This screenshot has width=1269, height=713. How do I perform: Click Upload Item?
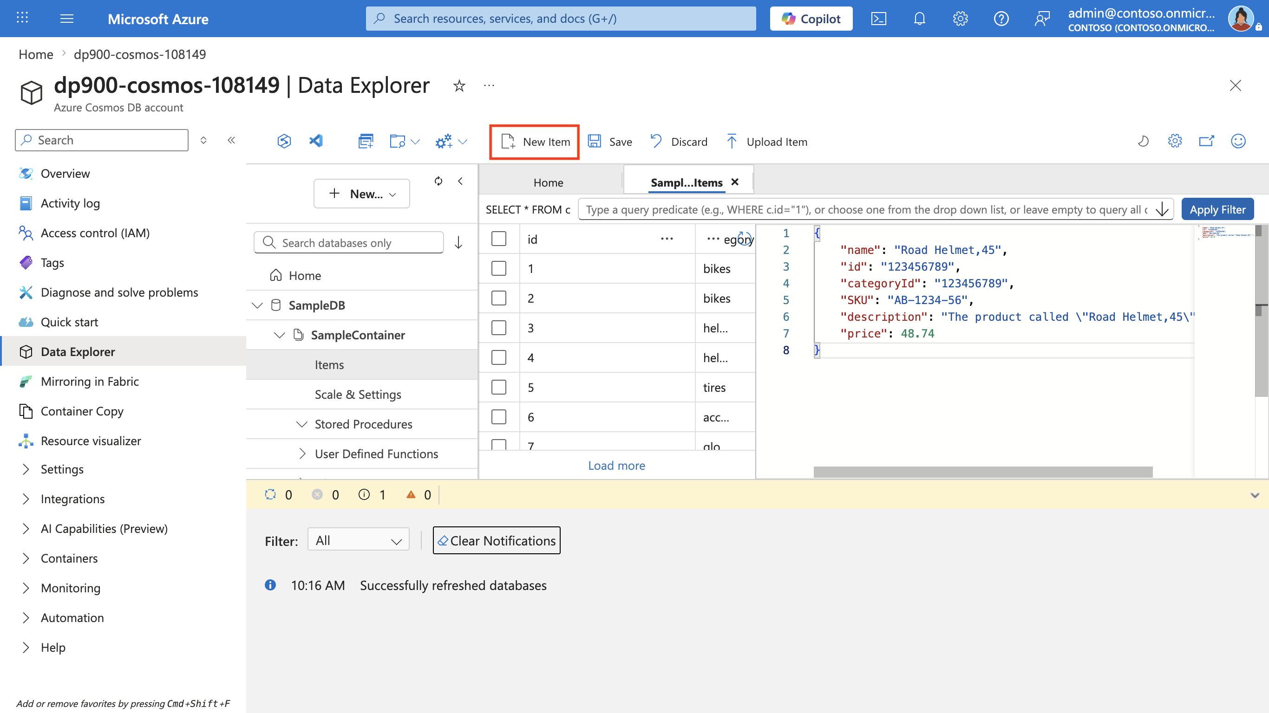click(x=766, y=142)
